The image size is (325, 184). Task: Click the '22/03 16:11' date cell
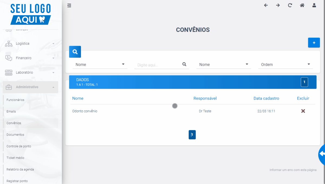point(266,111)
